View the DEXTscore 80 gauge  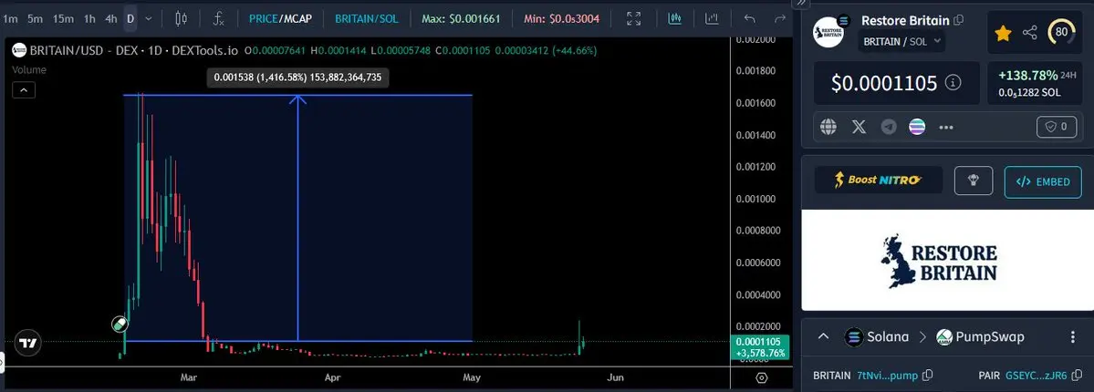[x=1062, y=32]
